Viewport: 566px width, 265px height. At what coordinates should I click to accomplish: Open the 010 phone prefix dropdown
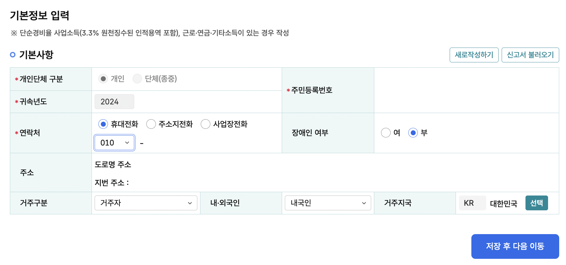click(x=114, y=142)
